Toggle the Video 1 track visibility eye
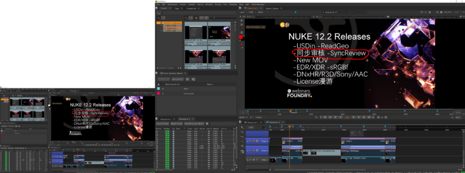The width and height of the screenshot is (465, 173). point(251,160)
